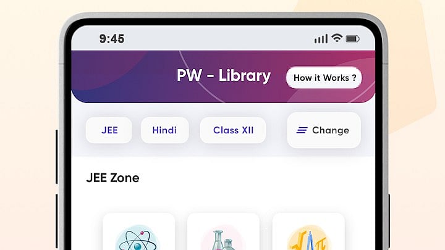Click the 9:45 clock in status bar
445x250 pixels.
(111, 39)
